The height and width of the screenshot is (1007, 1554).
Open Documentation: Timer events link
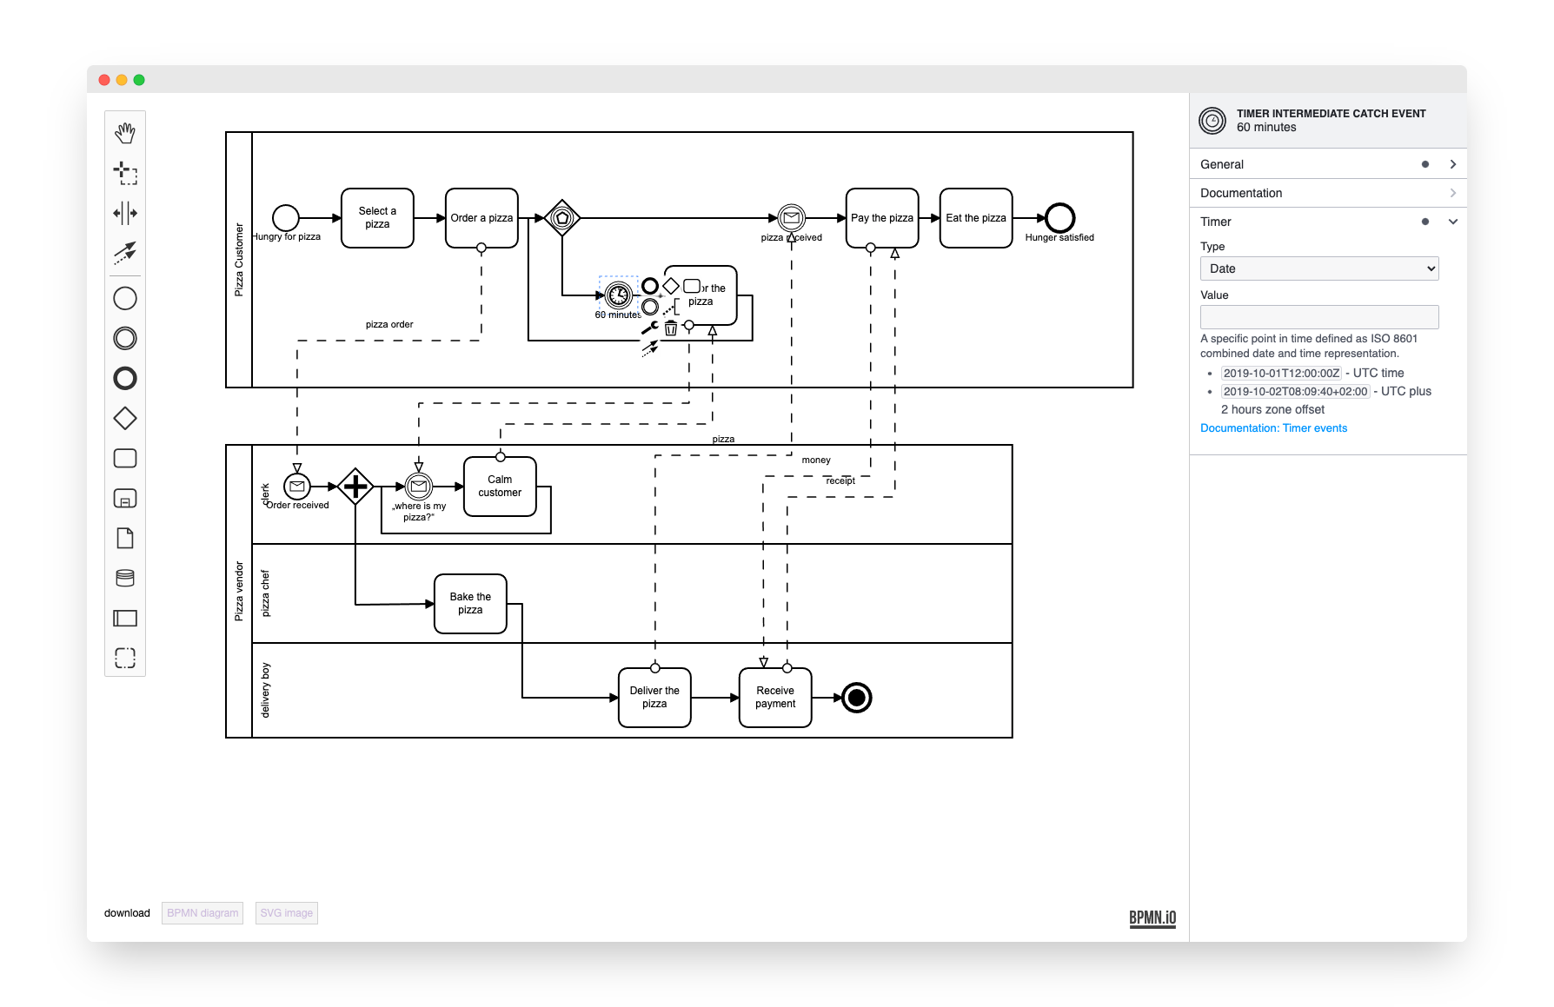point(1273,428)
